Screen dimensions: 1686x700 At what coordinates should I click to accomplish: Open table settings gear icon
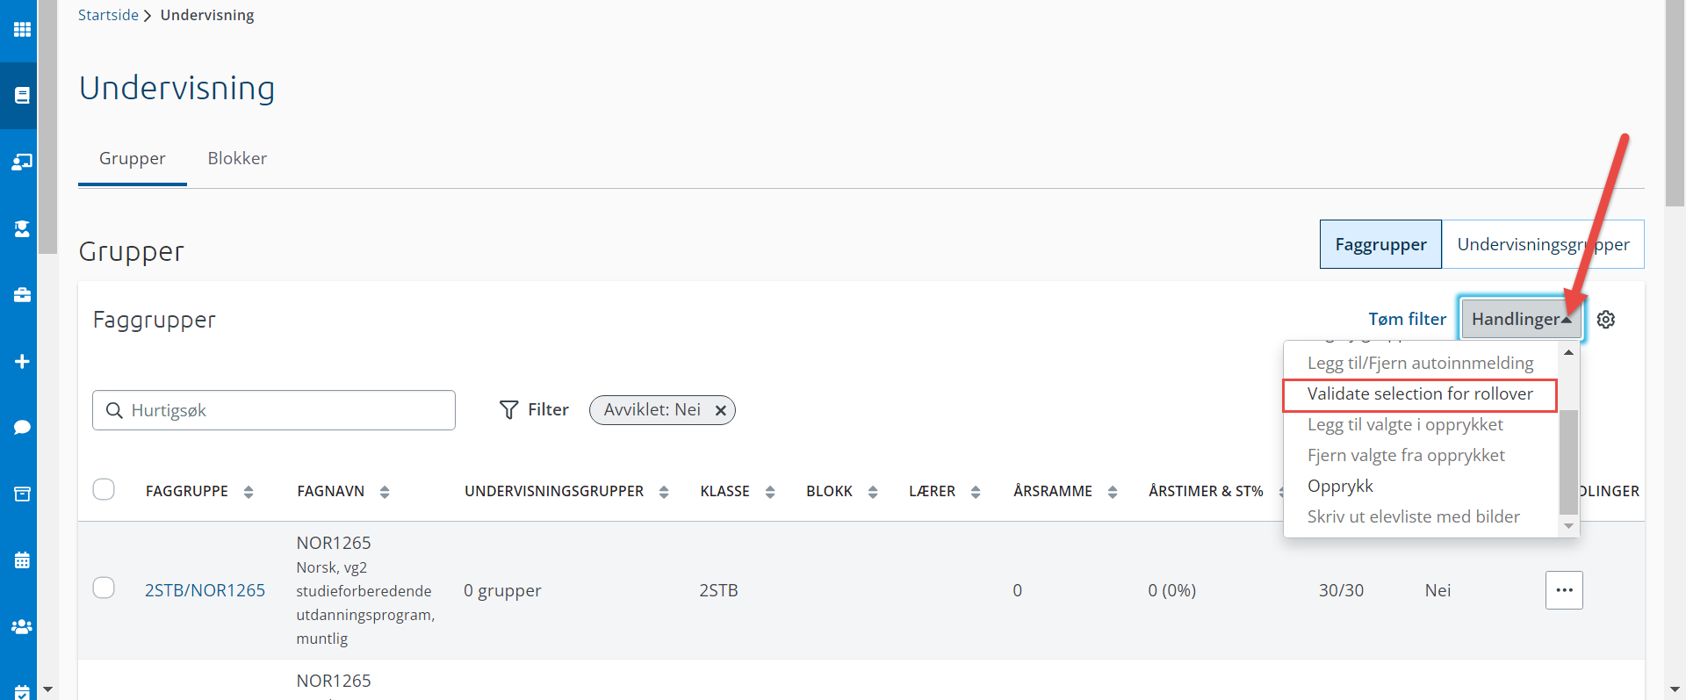(1606, 320)
